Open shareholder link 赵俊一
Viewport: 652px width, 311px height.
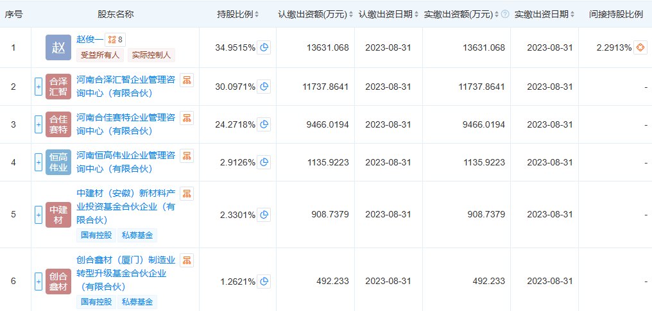[x=89, y=39]
